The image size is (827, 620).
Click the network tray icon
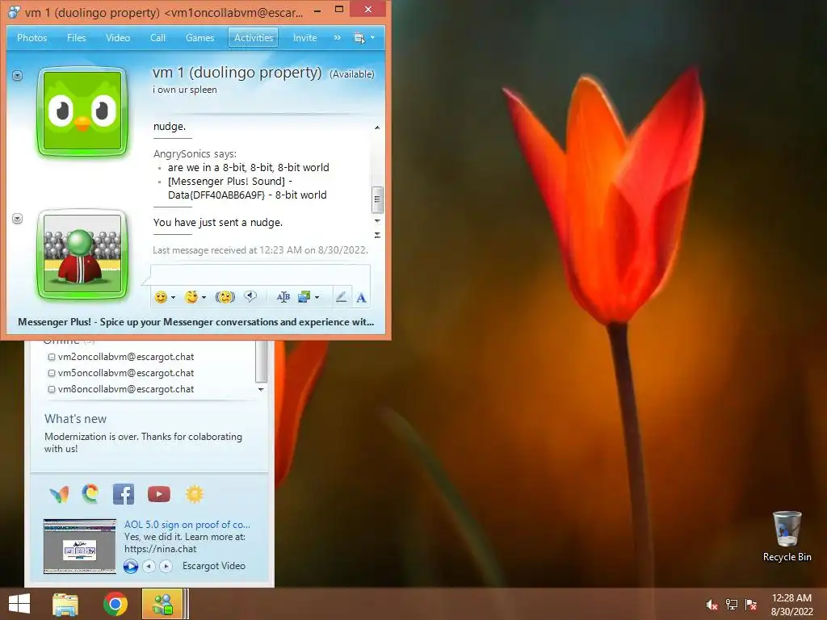732,605
